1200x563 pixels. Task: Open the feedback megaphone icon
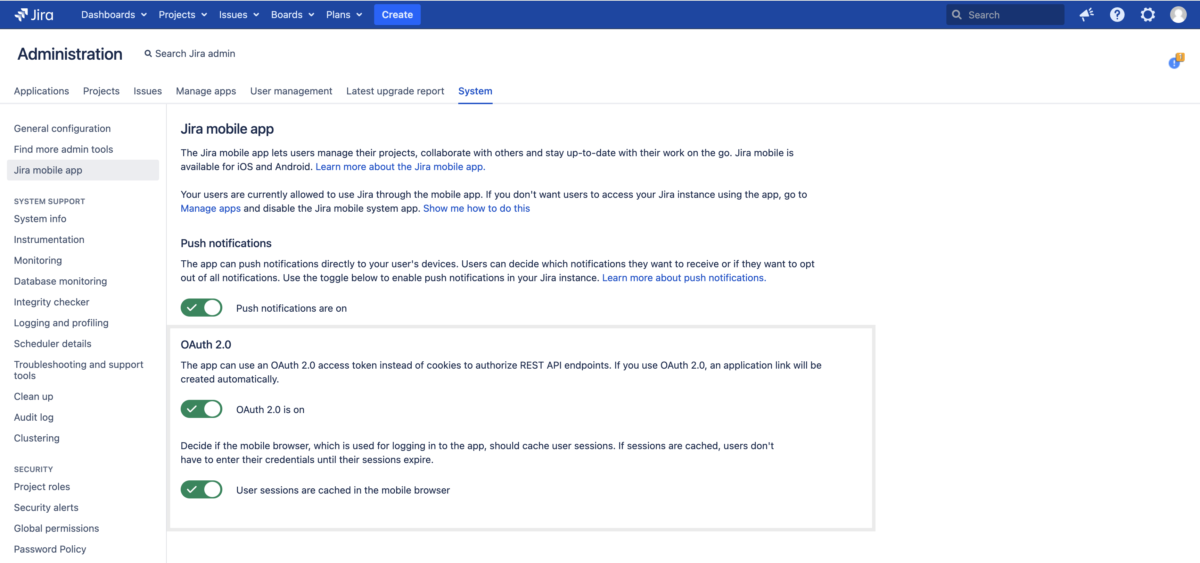tap(1087, 15)
